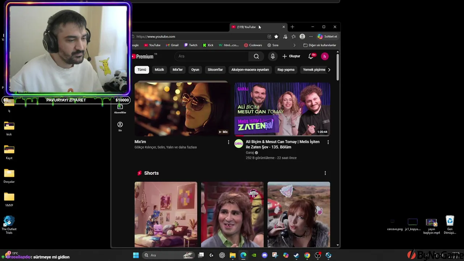Click the YouTube Premium logo
This screenshot has height=261, width=464.
point(144,56)
